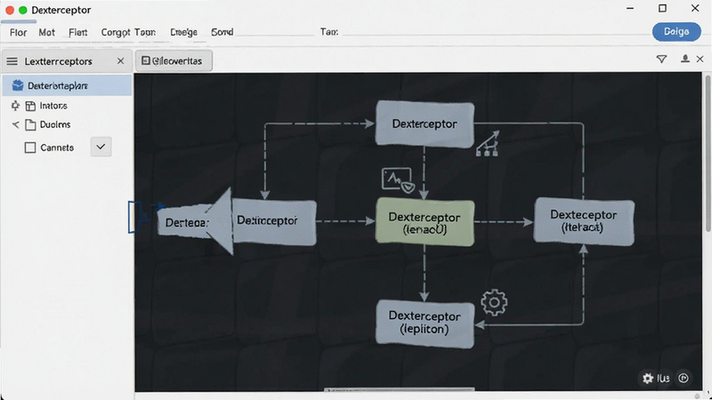Screen dimensions: 712x400
Task: Select the arrow-shaped Dertecar Dexterceptor node
Action: point(237,221)
